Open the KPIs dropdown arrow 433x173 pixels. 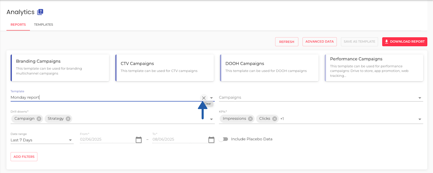pyautogui.click(x=420, y=119)
